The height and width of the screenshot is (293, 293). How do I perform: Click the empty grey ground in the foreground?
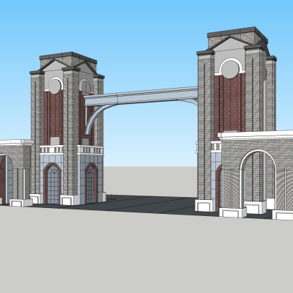[x=146, y=251]
